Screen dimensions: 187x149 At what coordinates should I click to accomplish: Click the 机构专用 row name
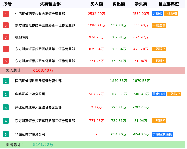click(22, 37)
